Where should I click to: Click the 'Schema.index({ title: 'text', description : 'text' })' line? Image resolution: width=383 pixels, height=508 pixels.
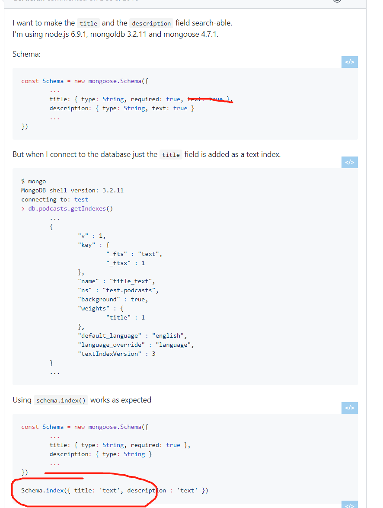tap(115, 491)
